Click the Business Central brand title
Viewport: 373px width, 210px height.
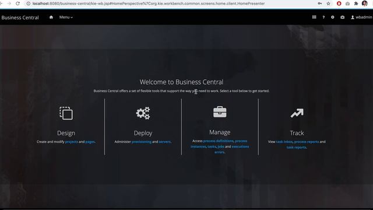tap(20, 17)
